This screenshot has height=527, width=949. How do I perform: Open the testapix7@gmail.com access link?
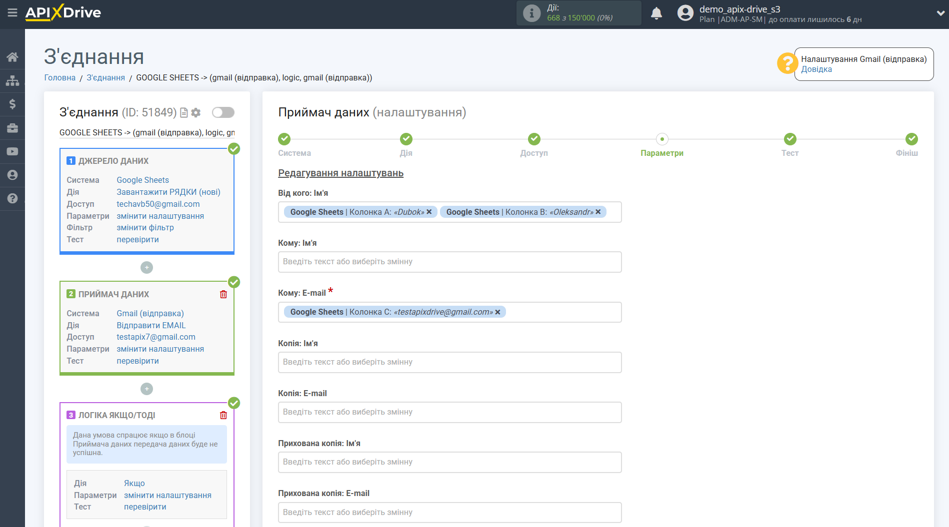[156, 337]
